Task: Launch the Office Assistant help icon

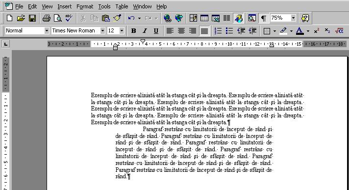Action: (x=305, y=18)
